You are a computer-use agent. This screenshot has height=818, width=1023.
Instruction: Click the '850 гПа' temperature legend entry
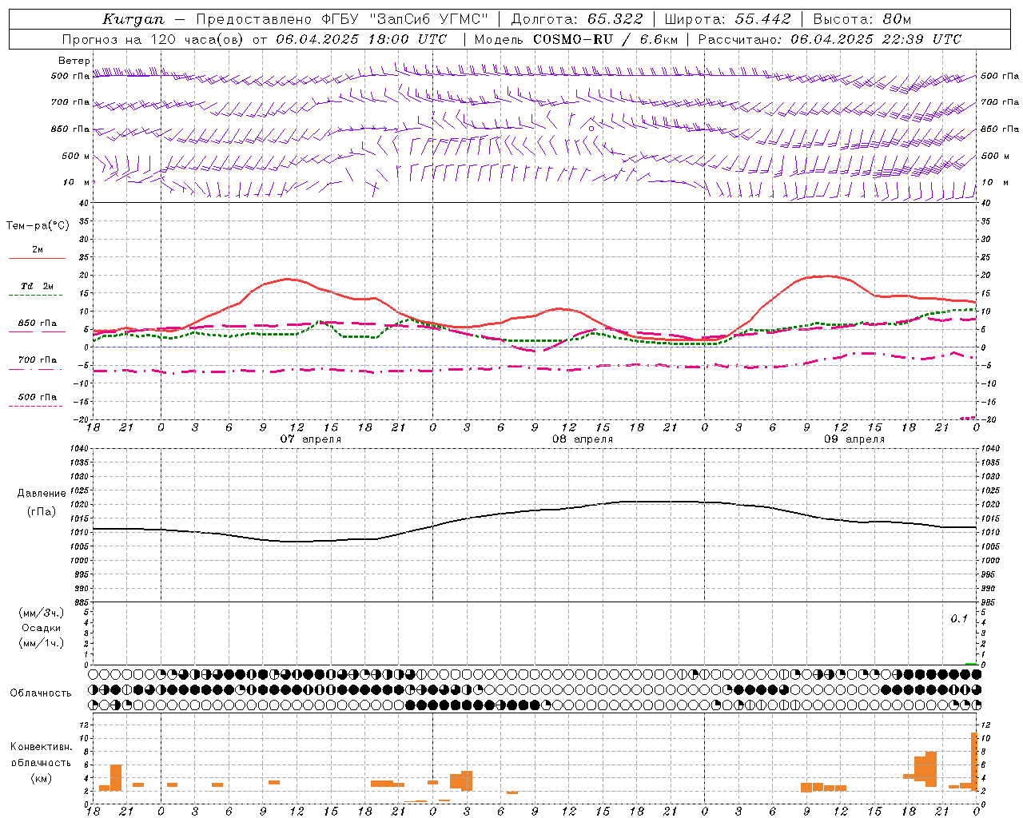click(38, 324)
